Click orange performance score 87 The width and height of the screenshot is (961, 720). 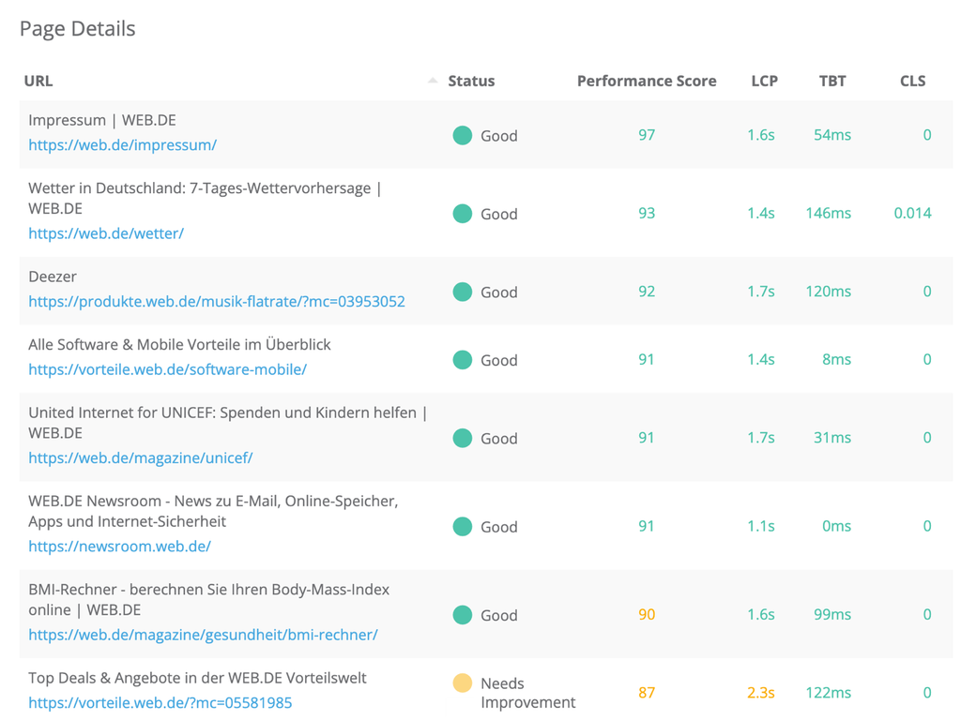[647, 693]
